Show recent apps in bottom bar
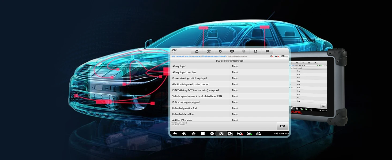392x160 pixels. 203,134
